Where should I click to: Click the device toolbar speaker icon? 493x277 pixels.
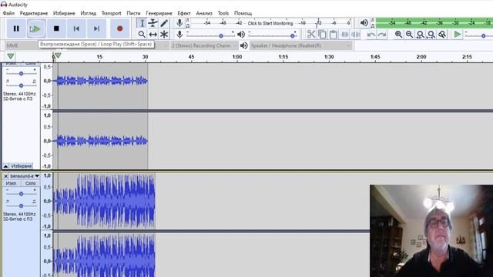(x=243, y=46)
